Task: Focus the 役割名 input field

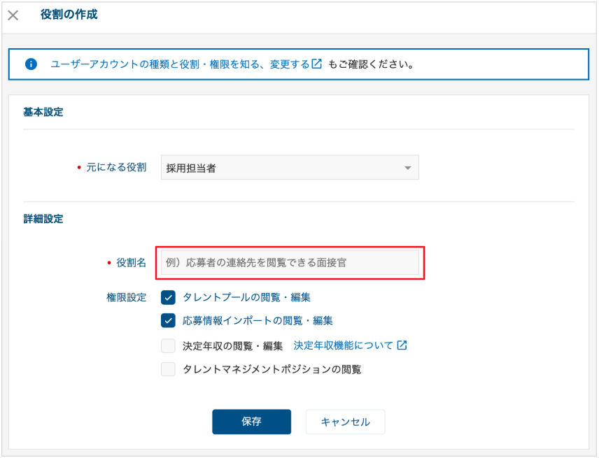Action: pyautogui.click(x=290, y=263)
